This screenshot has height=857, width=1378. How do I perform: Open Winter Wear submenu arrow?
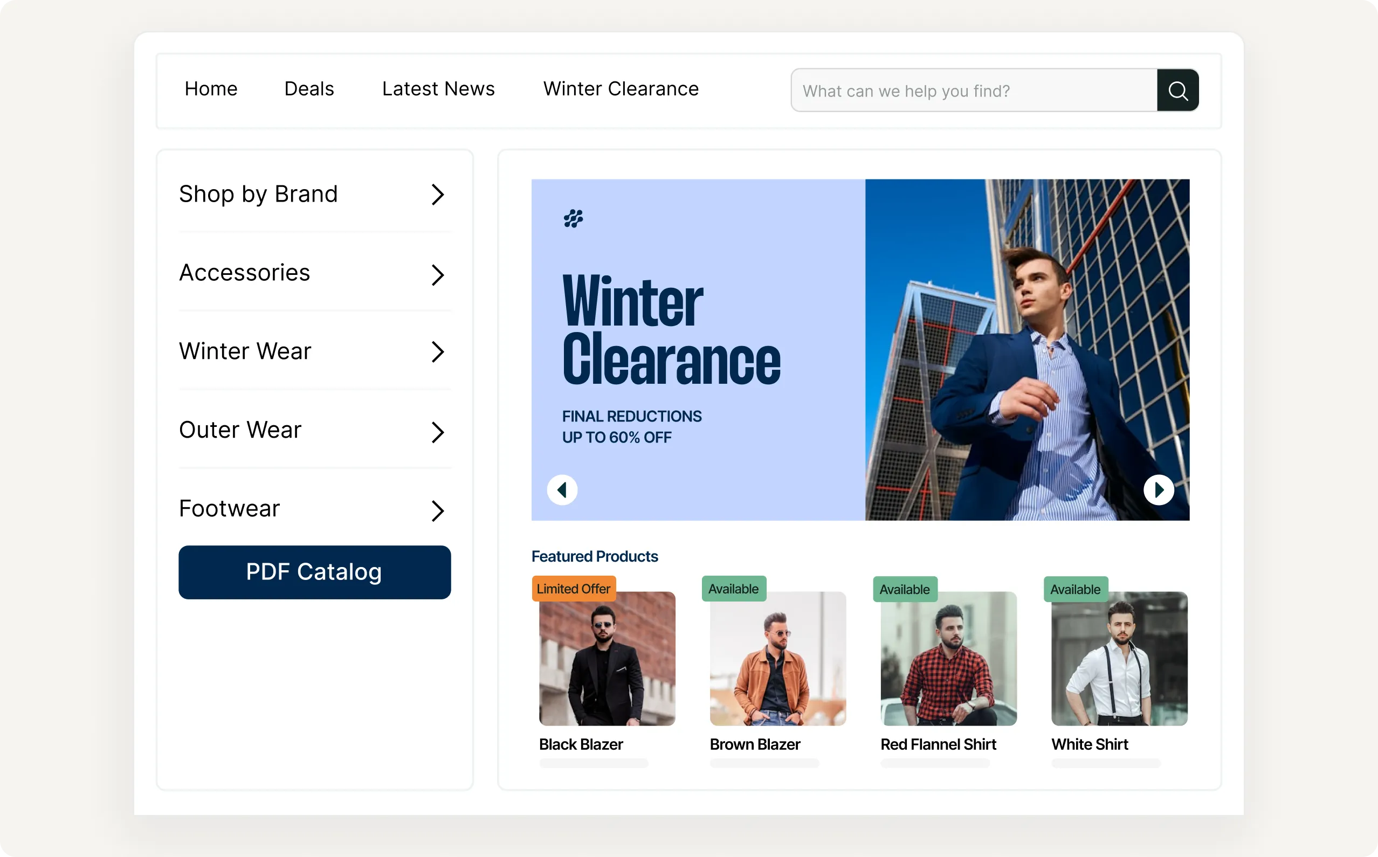(437, 352)
